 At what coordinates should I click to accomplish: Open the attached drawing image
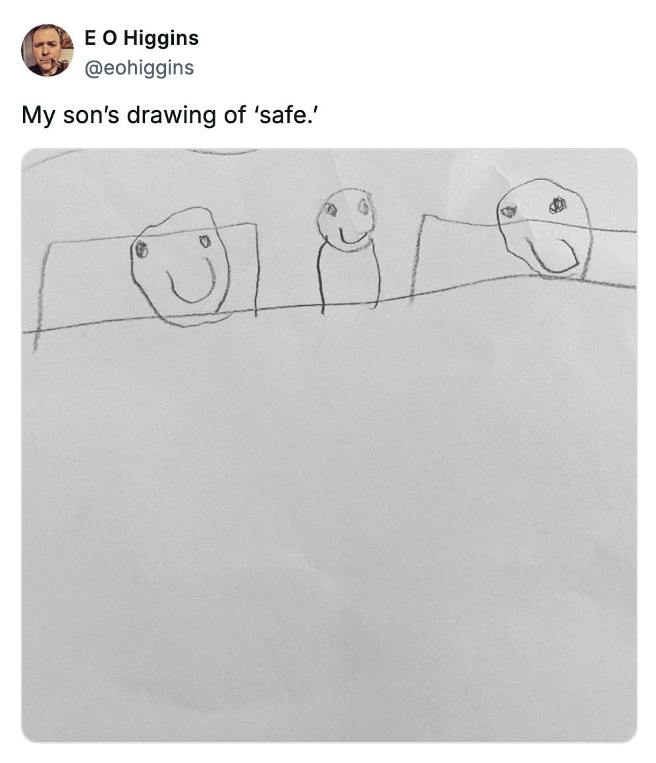point(329,445)
